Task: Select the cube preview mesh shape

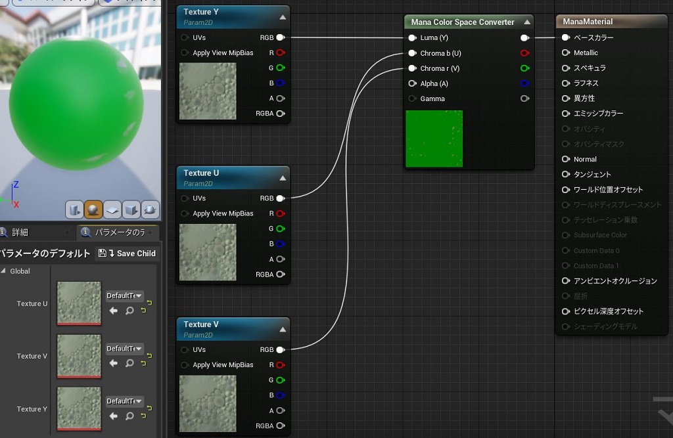Action: pos(130,209)
